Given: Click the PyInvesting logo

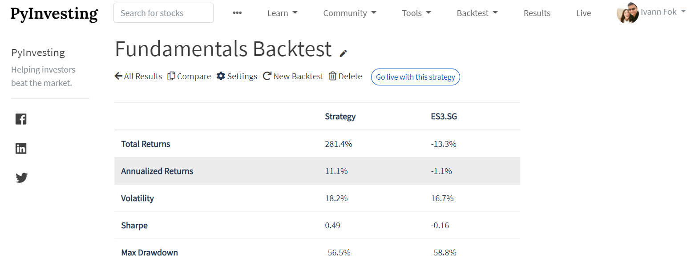Looking at the screenshot, I should click(54, 14).
